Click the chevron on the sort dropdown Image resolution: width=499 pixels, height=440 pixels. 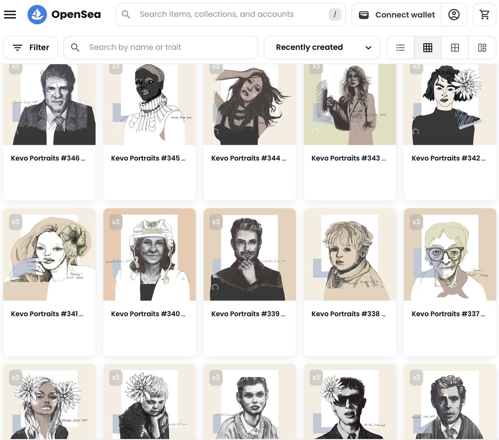click(368, 47)
